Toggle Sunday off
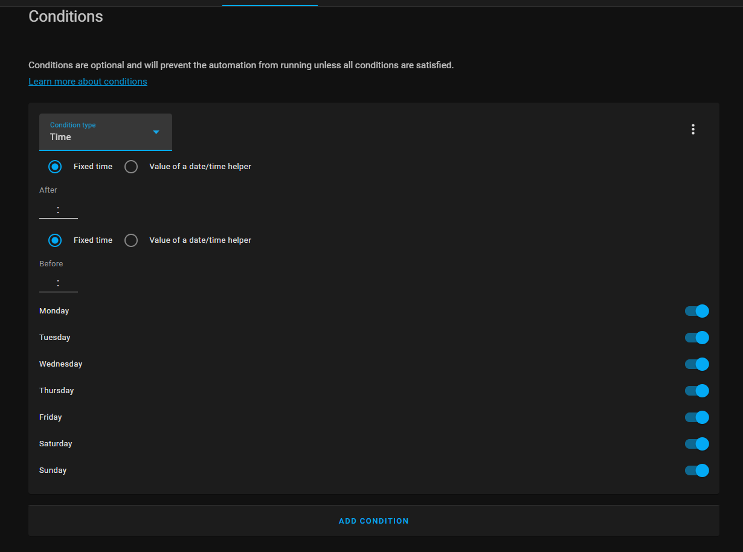This screenshot has width=743, height=552. click(696, 470)
